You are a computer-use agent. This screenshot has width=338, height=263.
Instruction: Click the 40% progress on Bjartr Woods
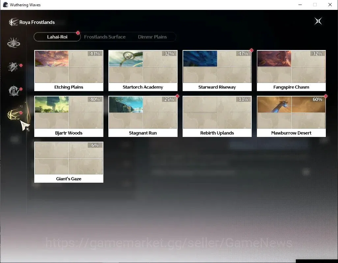[95, 99]
